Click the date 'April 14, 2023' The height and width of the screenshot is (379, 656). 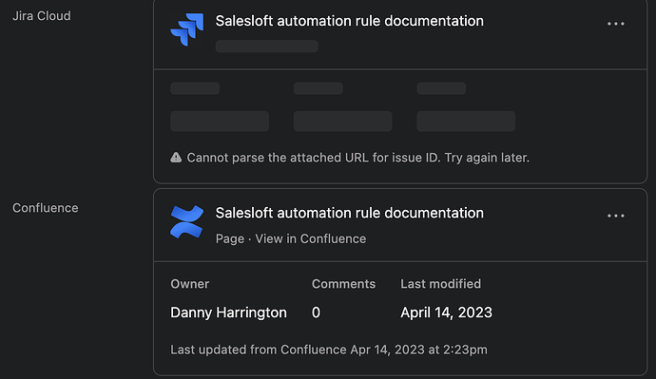(x=447, y=313)
